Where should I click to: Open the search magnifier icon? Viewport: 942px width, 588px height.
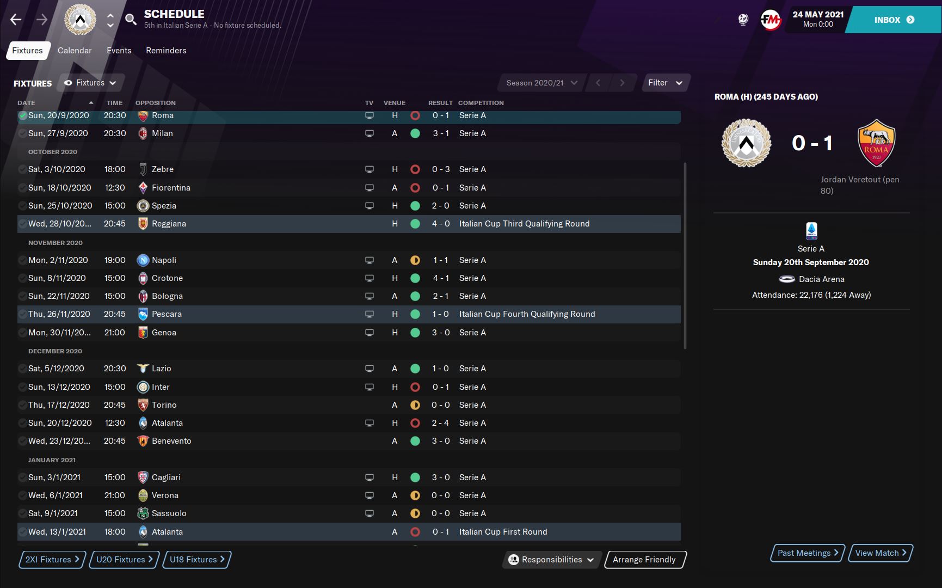(131, 20)
